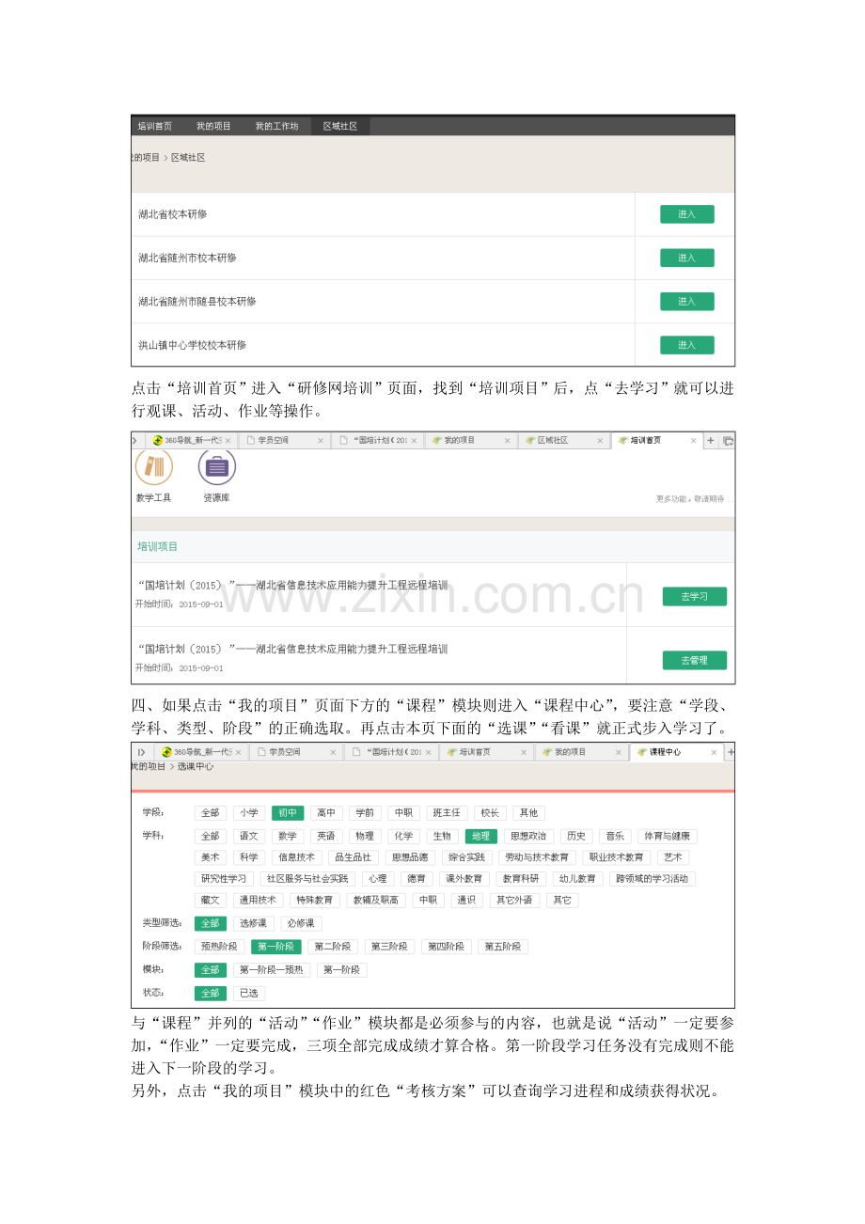Switch to 培训首页 in the dark navigation bar
This screenshot has width=865, height=1224.
pos(155,126)
